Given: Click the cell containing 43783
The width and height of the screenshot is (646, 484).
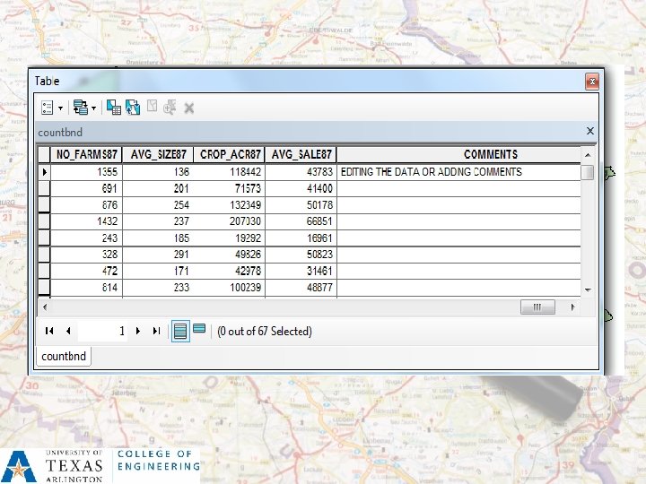Looking at the screenshot, I should pyautogui.click(x=301, y=172).
